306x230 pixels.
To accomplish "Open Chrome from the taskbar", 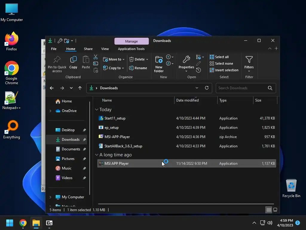I will [x=23, y=223].
